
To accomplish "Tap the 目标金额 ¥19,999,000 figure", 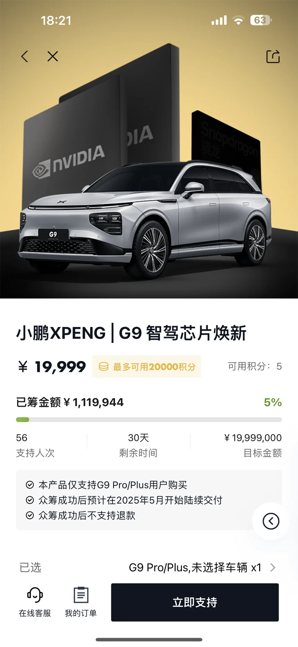I will [x=253, y=438].
